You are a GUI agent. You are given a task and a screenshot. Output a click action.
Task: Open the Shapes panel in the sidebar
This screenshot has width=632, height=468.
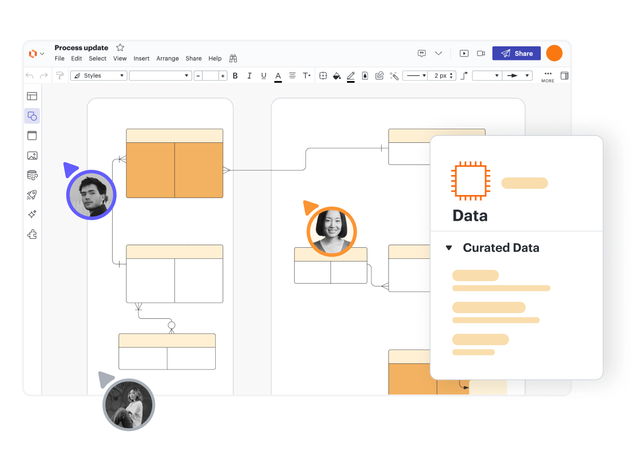pos(32,116)
